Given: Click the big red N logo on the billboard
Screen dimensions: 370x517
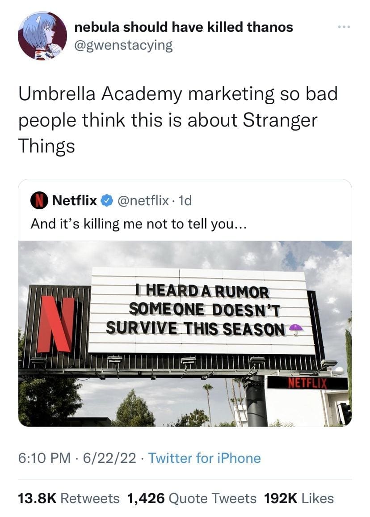Looking at the screenshot, I should coord(55,323).
